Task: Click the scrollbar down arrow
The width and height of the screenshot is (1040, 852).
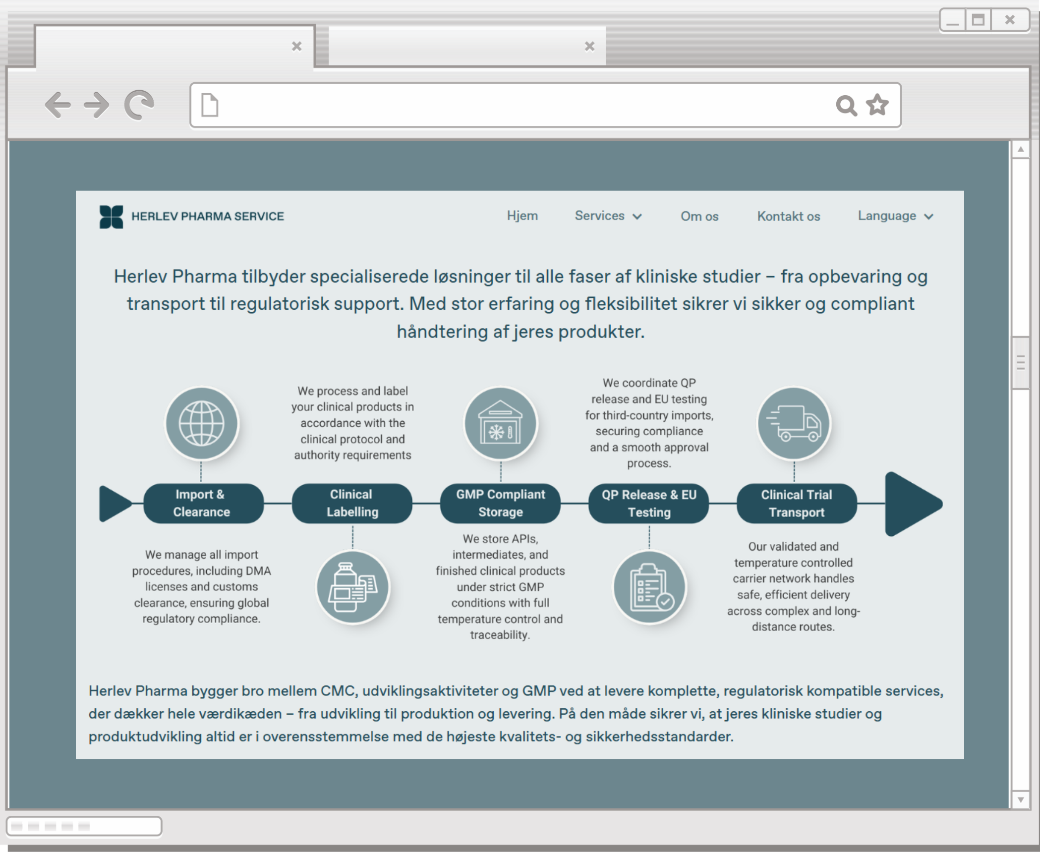Action: pos(1021,799)
